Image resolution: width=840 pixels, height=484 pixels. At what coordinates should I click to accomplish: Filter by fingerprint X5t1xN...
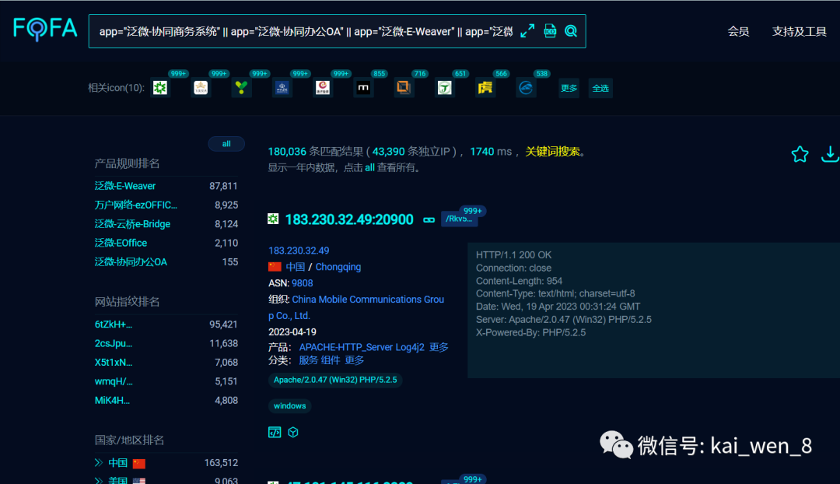pos(113,363)
